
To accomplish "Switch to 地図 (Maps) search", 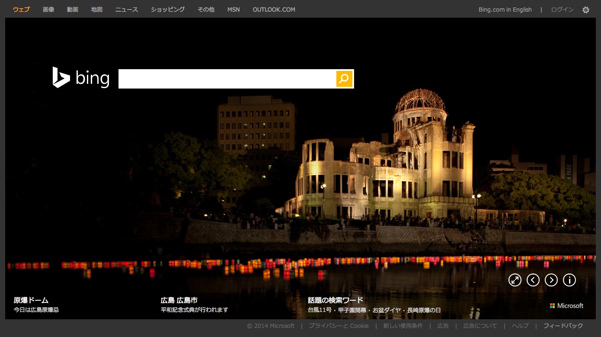I will point(97,10).
